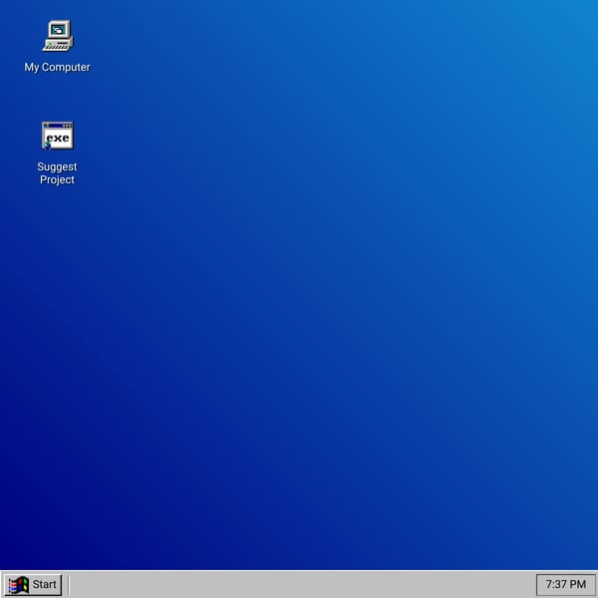Click the "Suggest Project" icon label
Screen dimensions: 598x598
tap(57, 173)
